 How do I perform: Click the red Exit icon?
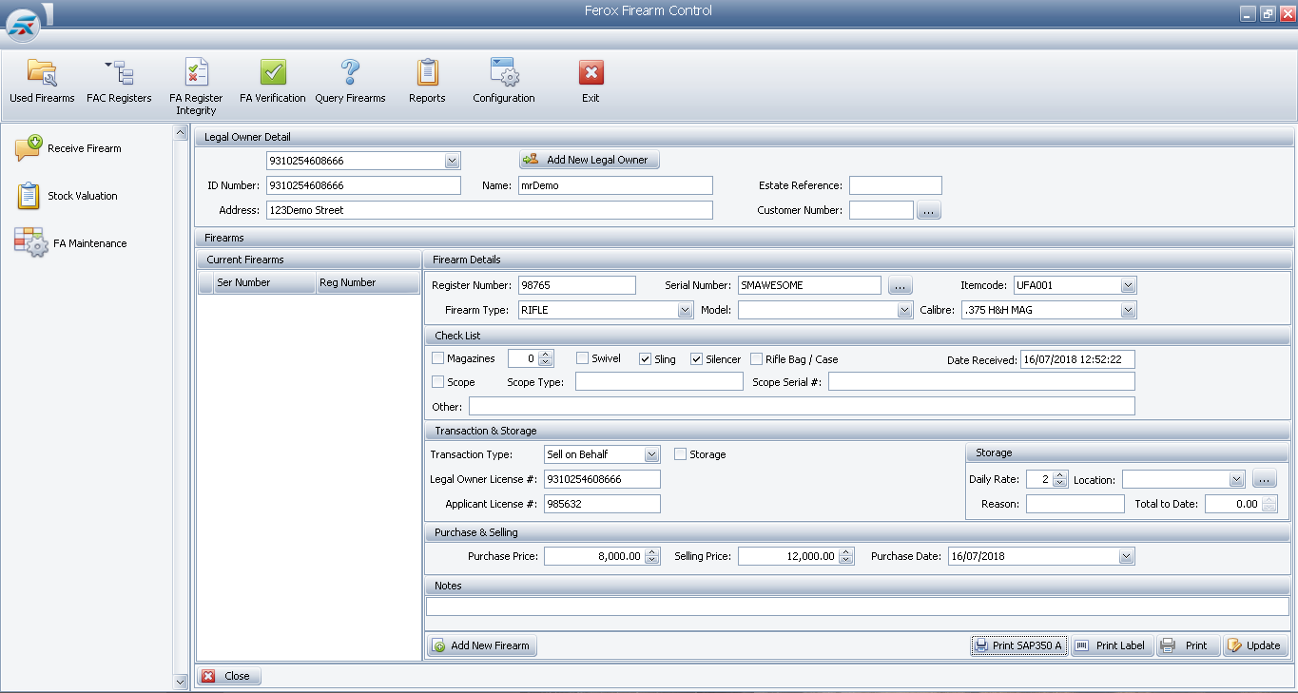pyautogui.click(x=591, y=82)
